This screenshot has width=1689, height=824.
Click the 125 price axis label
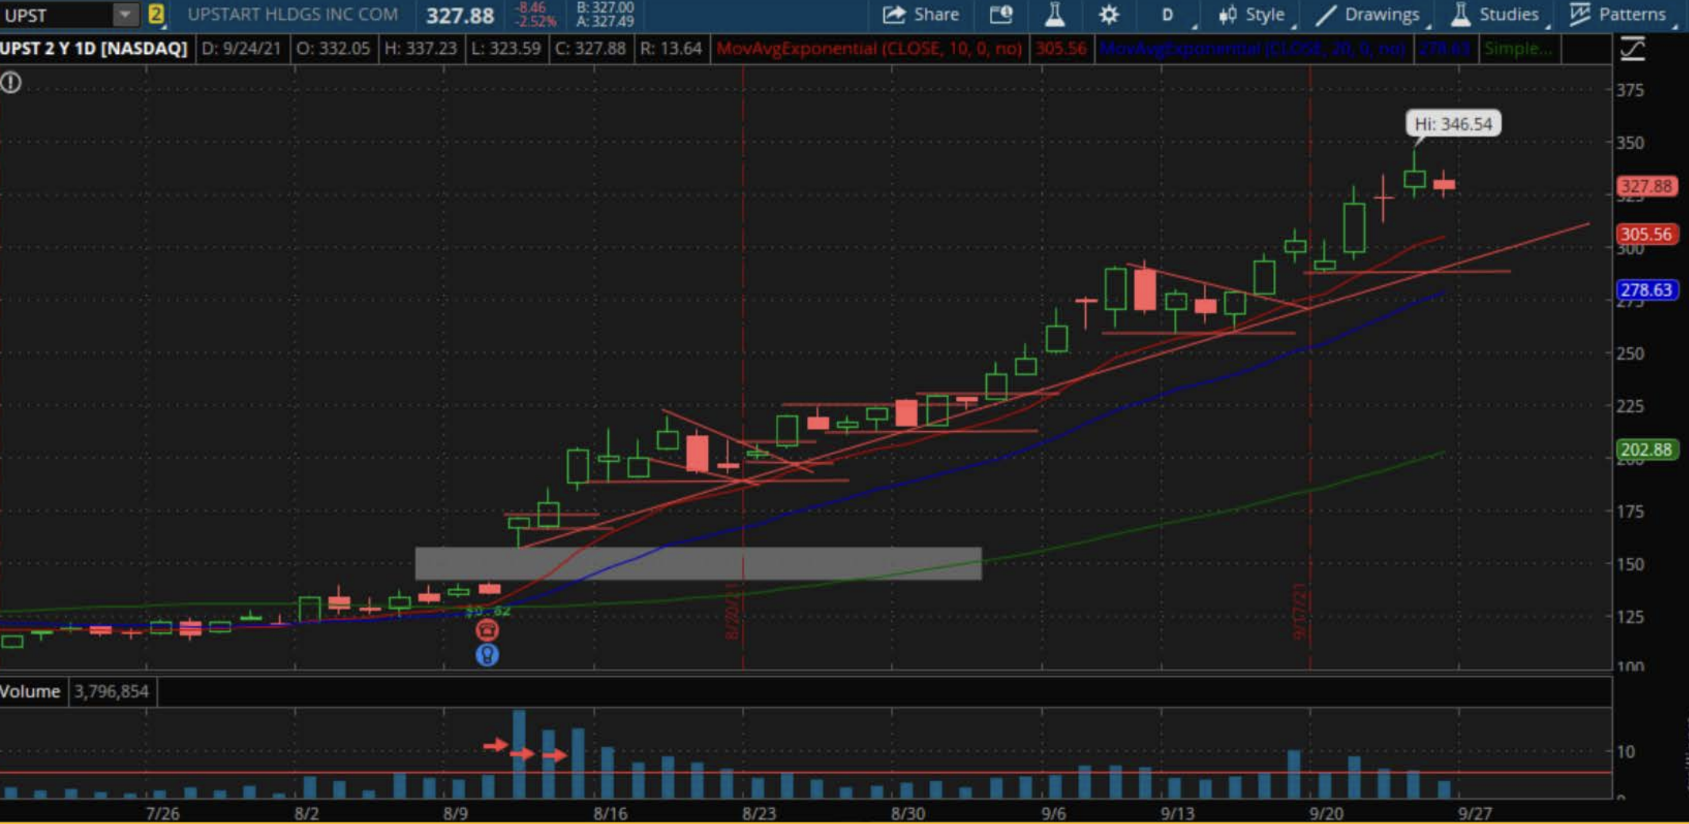1630,616
